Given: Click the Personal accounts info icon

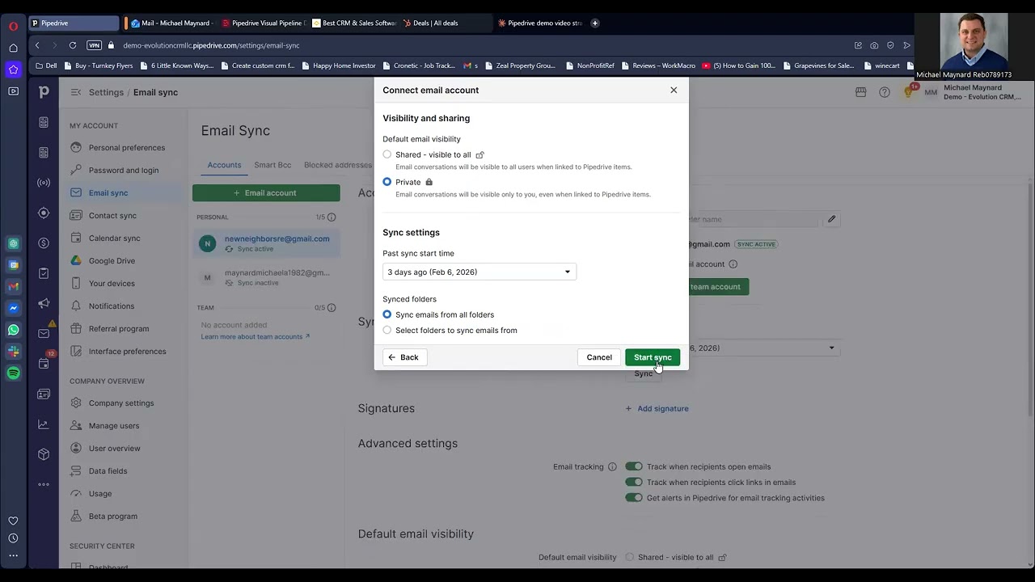Looking at the screenshot, I should point(331,217).
